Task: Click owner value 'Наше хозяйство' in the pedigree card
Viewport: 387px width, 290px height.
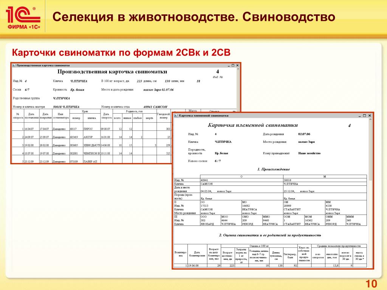Action: point(309,153)
